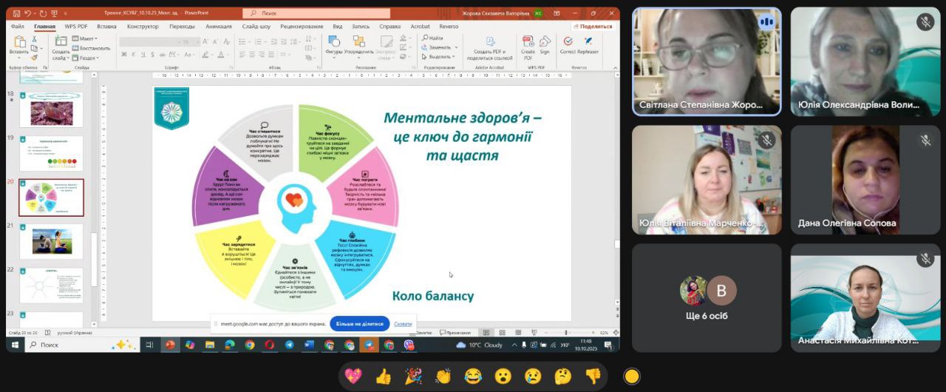The width and height of the screenshot is (946, 392).
Task: Click the Упорядочить arrange icon
Action: pos(359,44)
